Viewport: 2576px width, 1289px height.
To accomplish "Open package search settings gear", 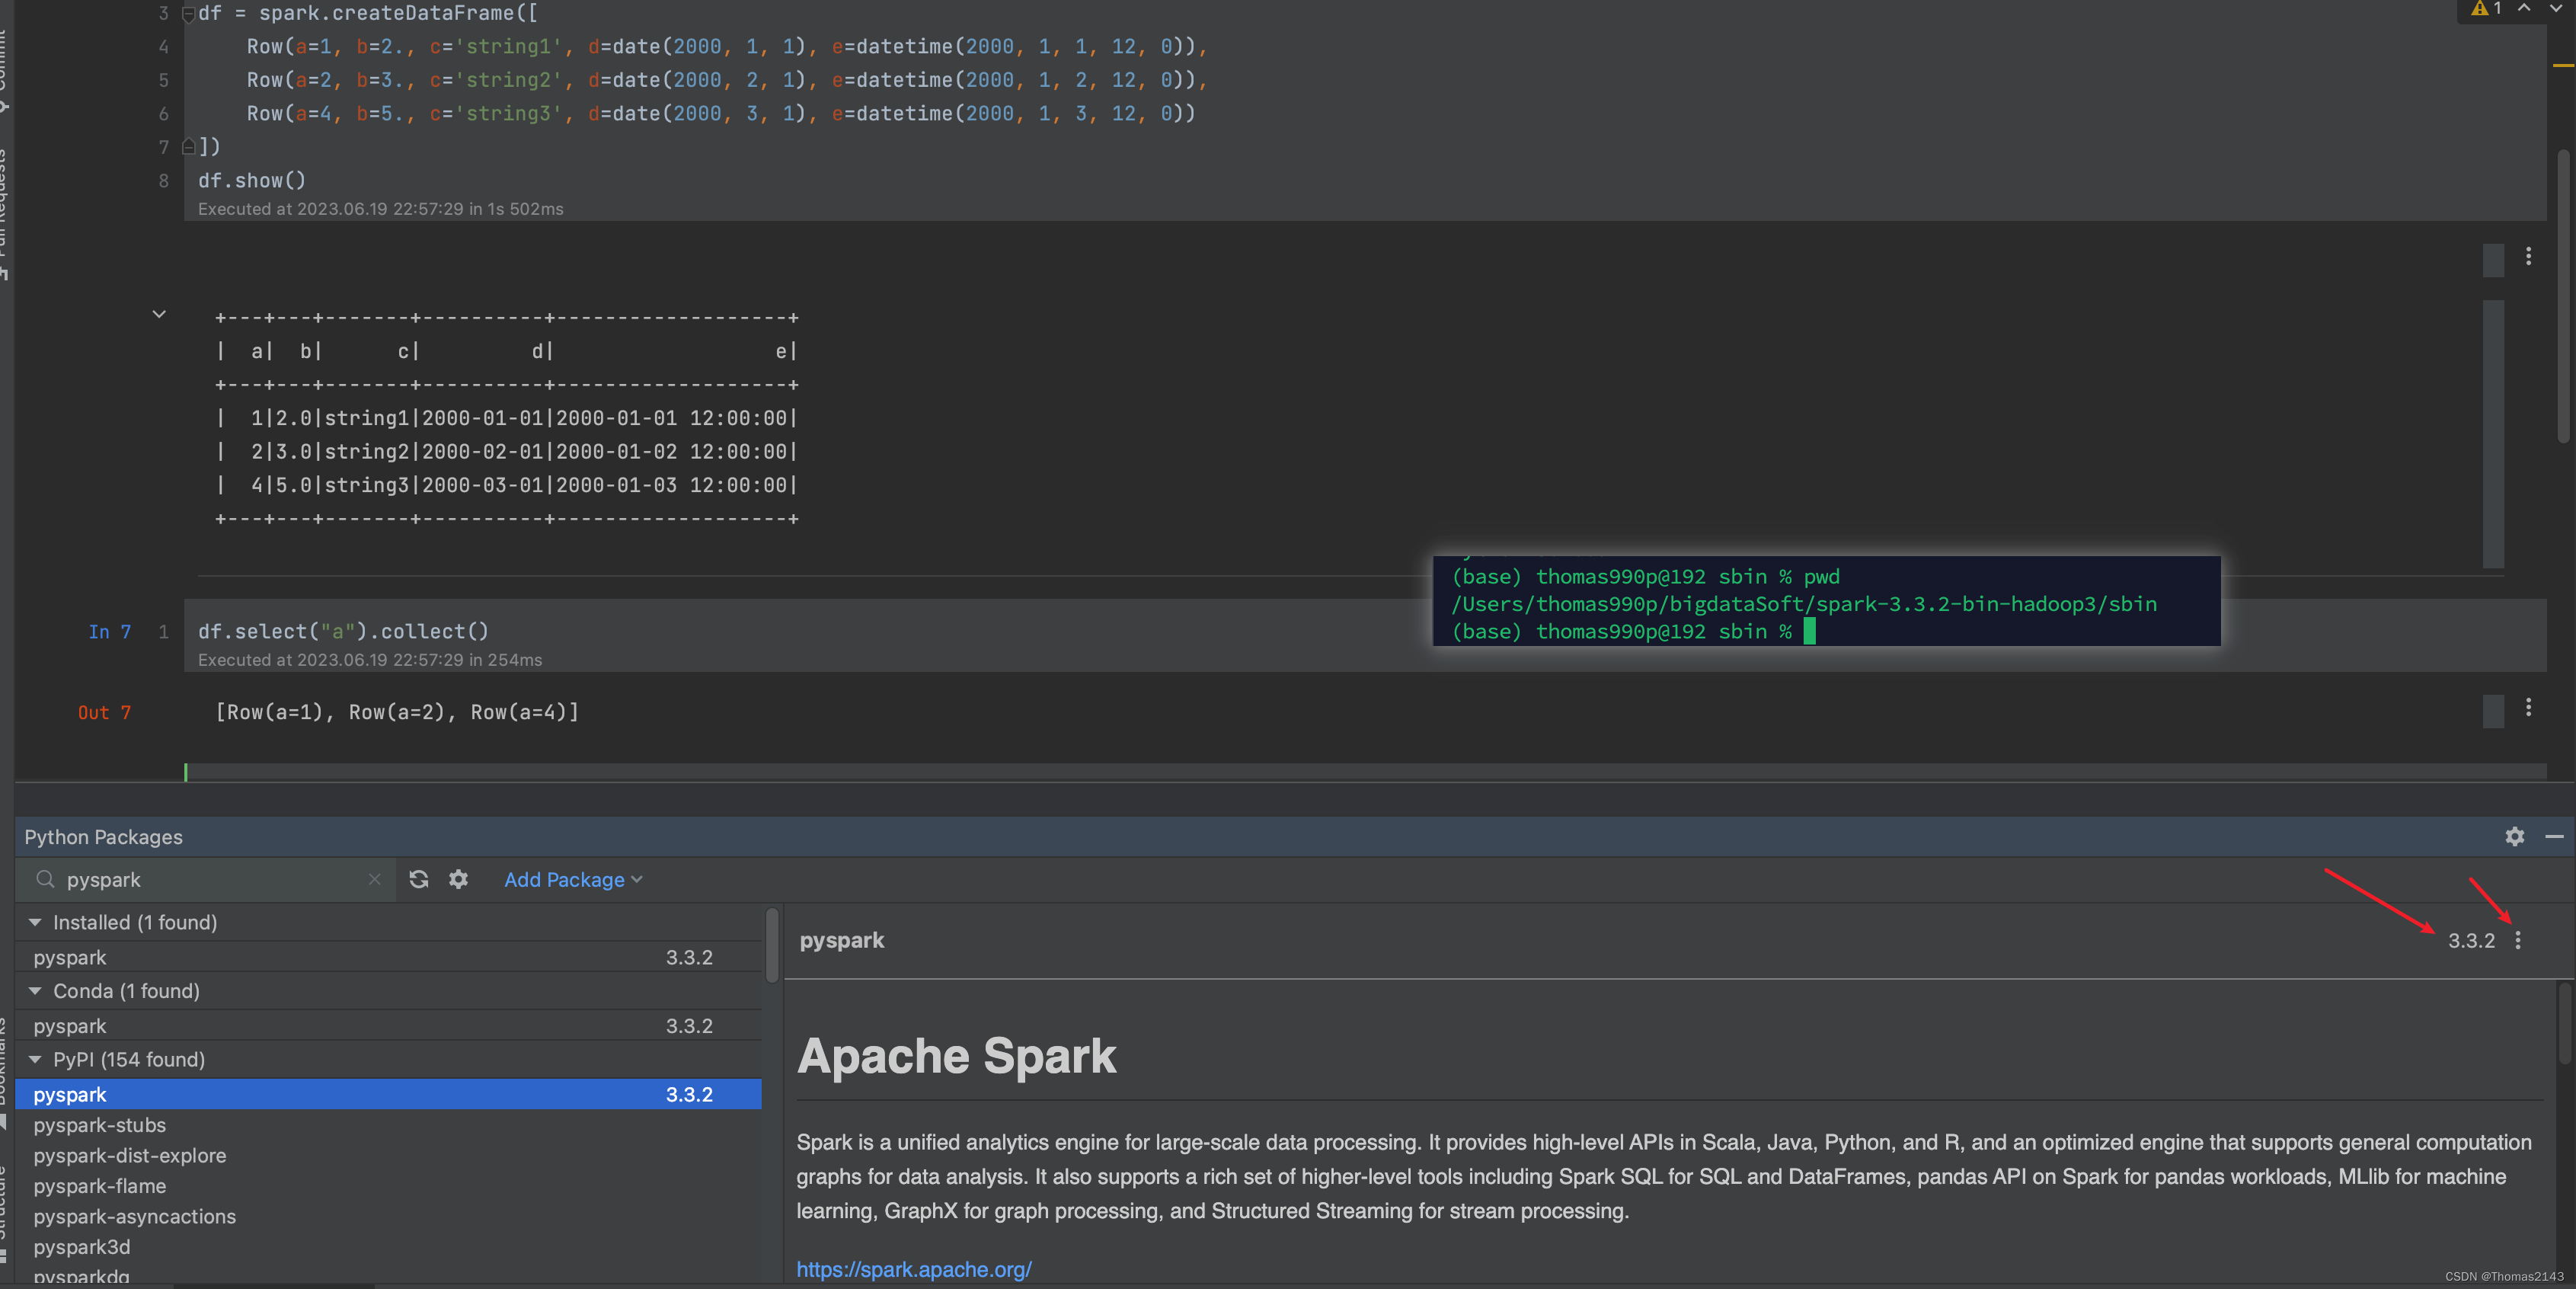I will tap(457, 879).
